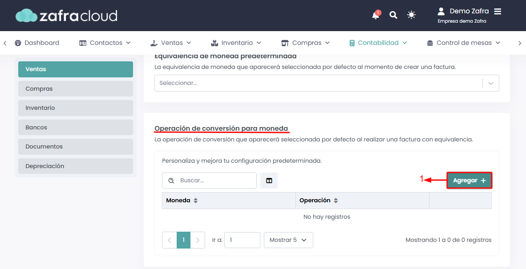
Task: Select the Bancos sidebar tab
Action: click(x=76, y=127)
